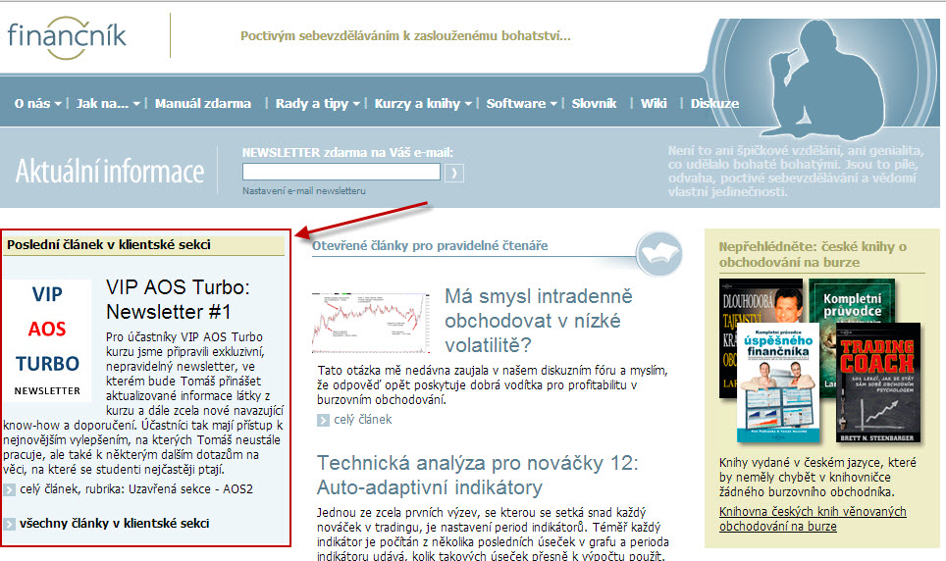The width and height of the screenshot is (946, 561).
Task: Open the 'Diskuze' forum link
Action: tap(714, 104)
